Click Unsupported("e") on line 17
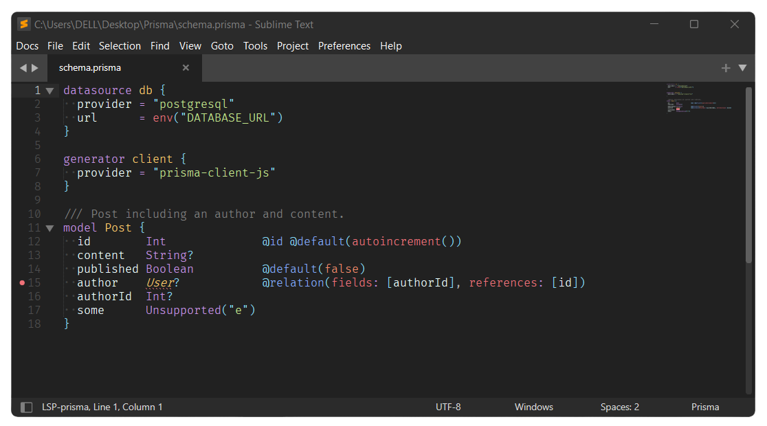 [201, 310]
